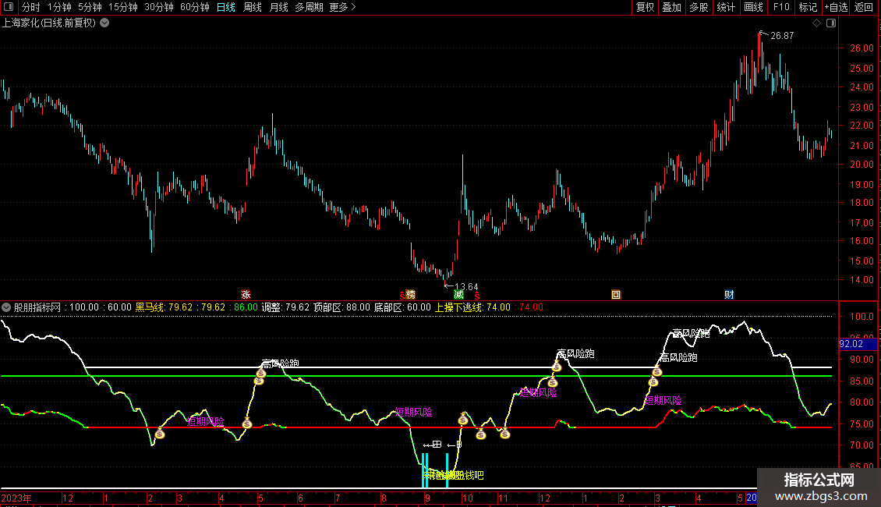Click the highlighted date cell on time axis
Screen dimensions: 881x507
point(752,498)
